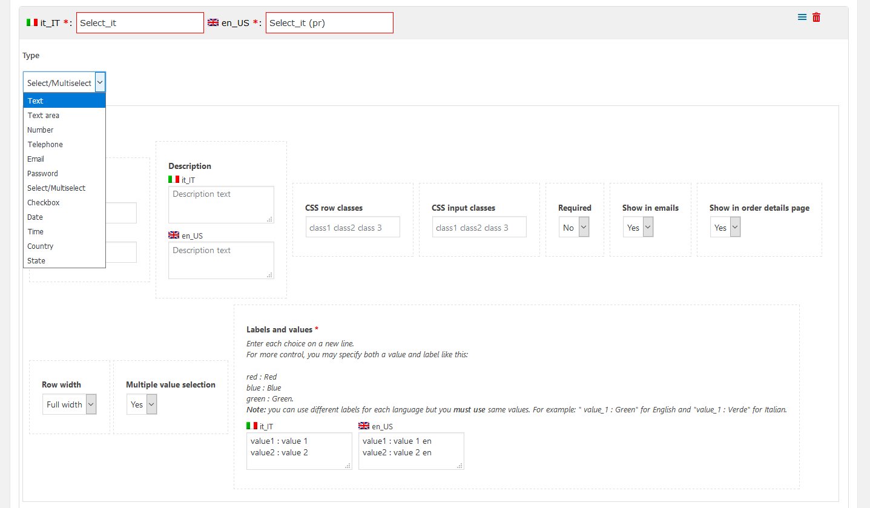The image size is (870, 508).
Task: Click the en_US field name input
Action: coord(329,23)
